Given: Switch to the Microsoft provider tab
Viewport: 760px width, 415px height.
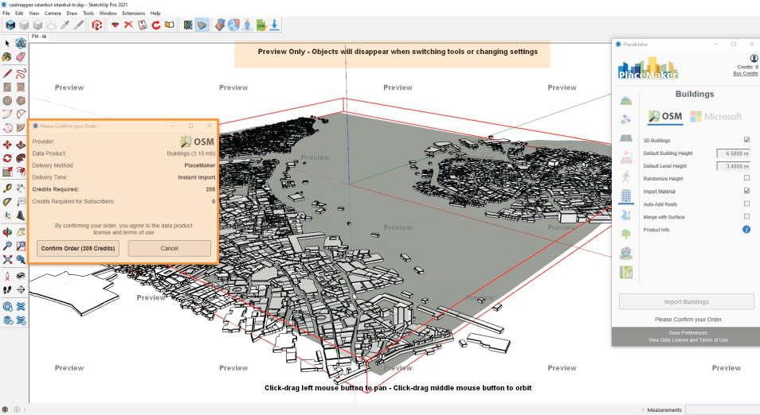Looking at the screenshot, I should click(716, 117).
